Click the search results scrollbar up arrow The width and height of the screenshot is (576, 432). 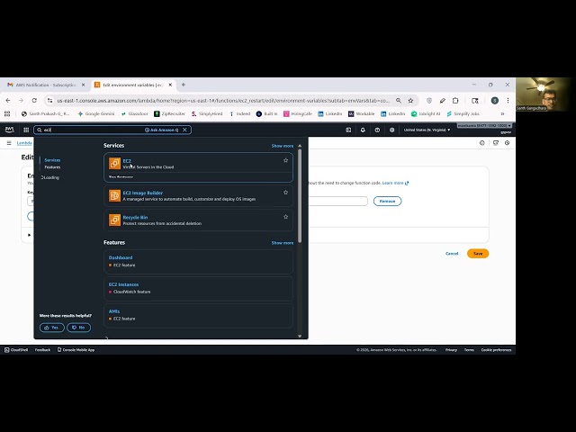[x=300, y=146]
